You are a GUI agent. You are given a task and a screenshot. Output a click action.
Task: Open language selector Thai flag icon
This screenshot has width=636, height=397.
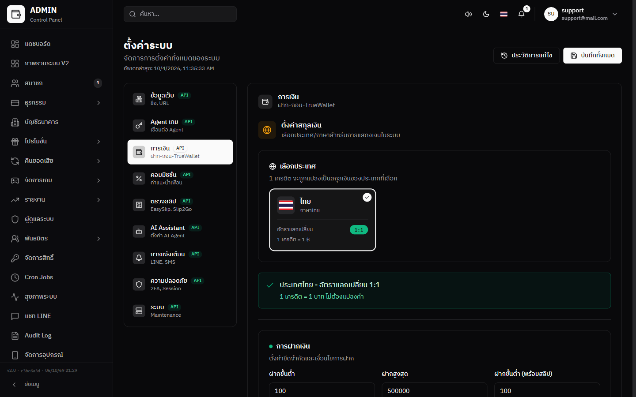[x=503, y=14]
